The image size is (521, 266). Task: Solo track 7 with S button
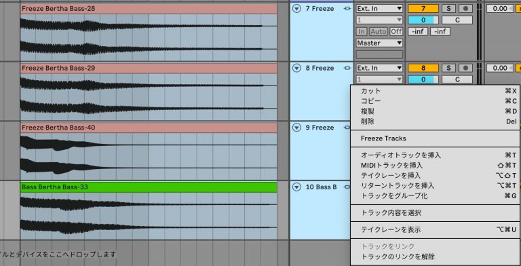pos(448,9)
